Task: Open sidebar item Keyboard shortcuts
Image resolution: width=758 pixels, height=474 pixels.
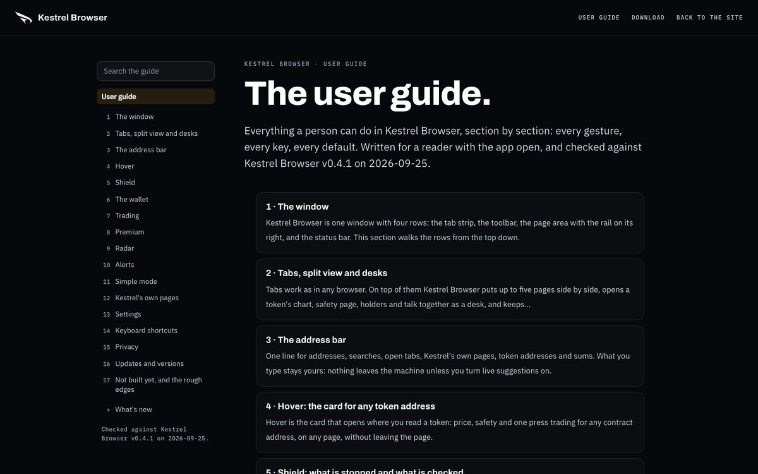Action: tap(155, 331)
